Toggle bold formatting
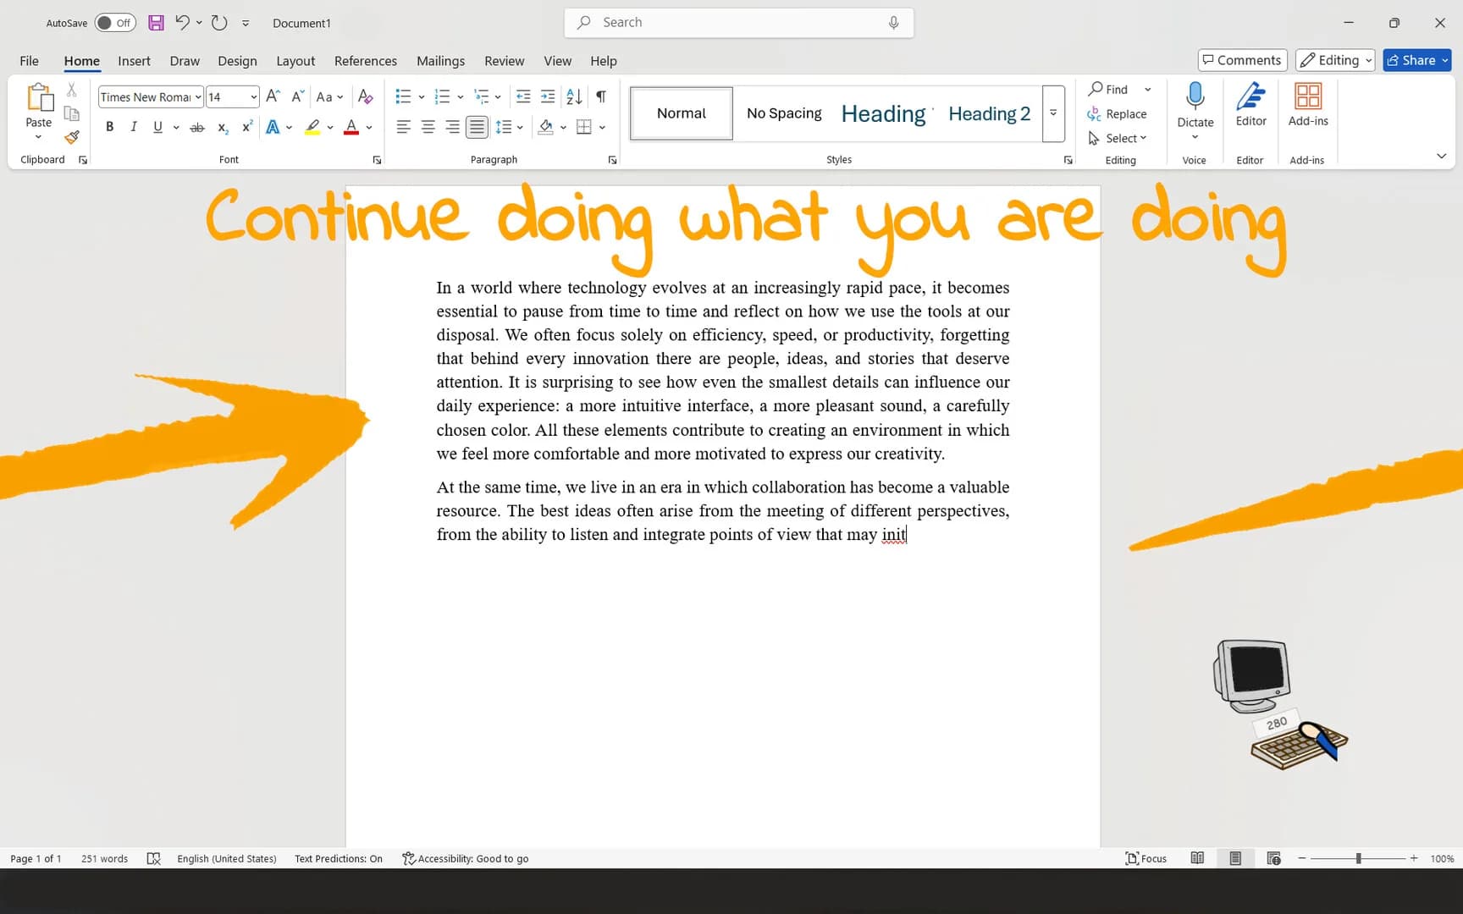 click(x=109, y=127)
